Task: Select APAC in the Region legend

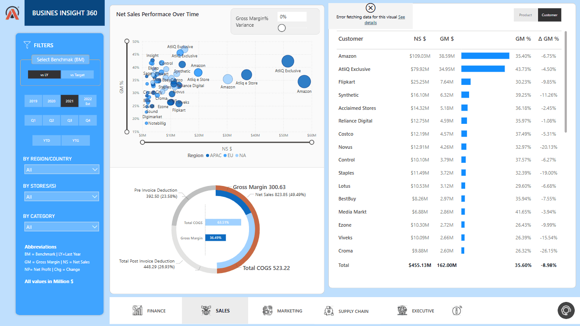Action: pos(213,155)
